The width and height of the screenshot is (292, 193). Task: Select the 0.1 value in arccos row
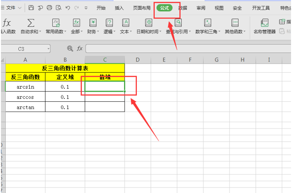(65, 96)
